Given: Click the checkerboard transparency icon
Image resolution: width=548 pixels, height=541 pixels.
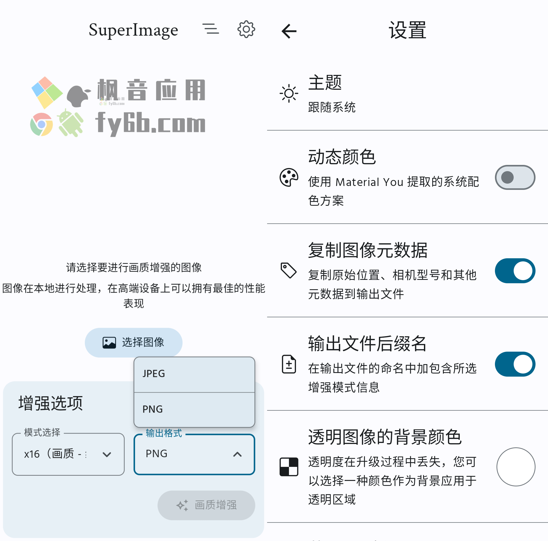Looking at the screenshot, I should coord(289,467).
